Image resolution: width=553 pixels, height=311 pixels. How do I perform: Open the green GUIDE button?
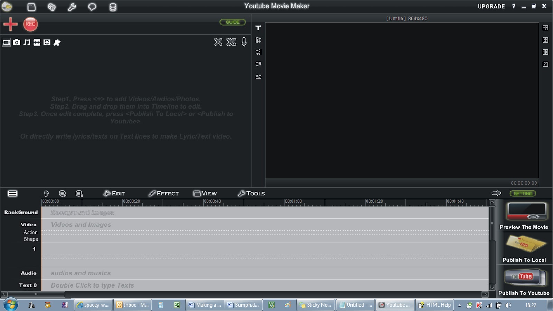(233, 22)
